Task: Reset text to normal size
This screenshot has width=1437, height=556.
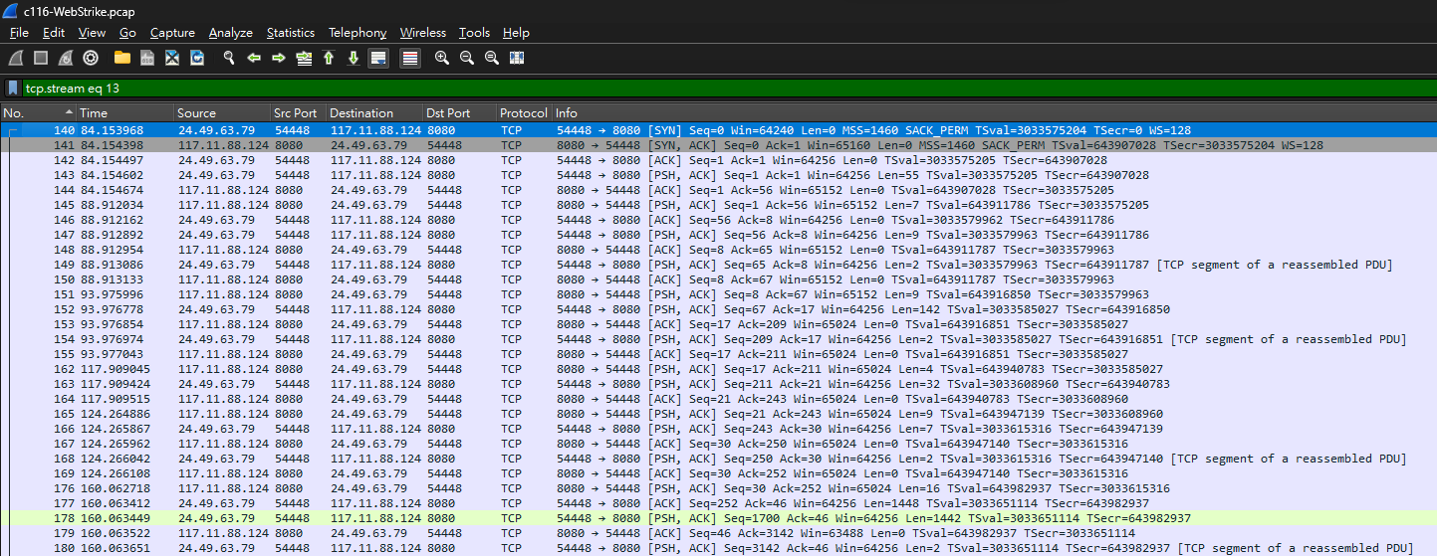Action: click(x=492, y=59)
